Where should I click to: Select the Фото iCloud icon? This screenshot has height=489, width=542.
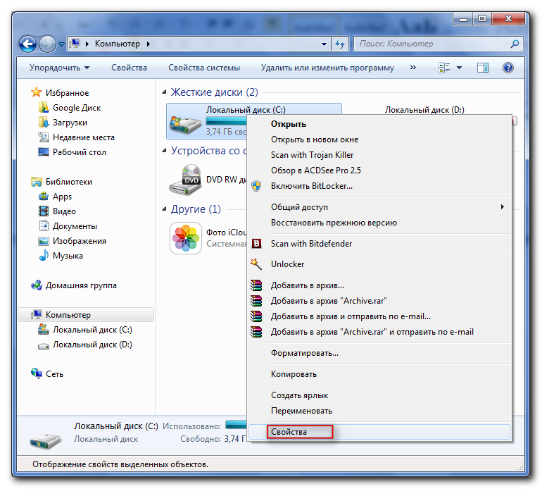(186, 238)
